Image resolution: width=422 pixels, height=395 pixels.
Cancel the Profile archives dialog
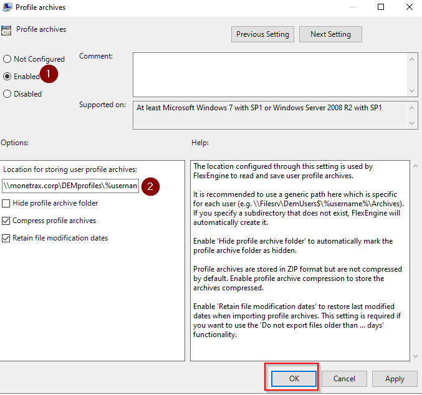click(x=344, y=378)
